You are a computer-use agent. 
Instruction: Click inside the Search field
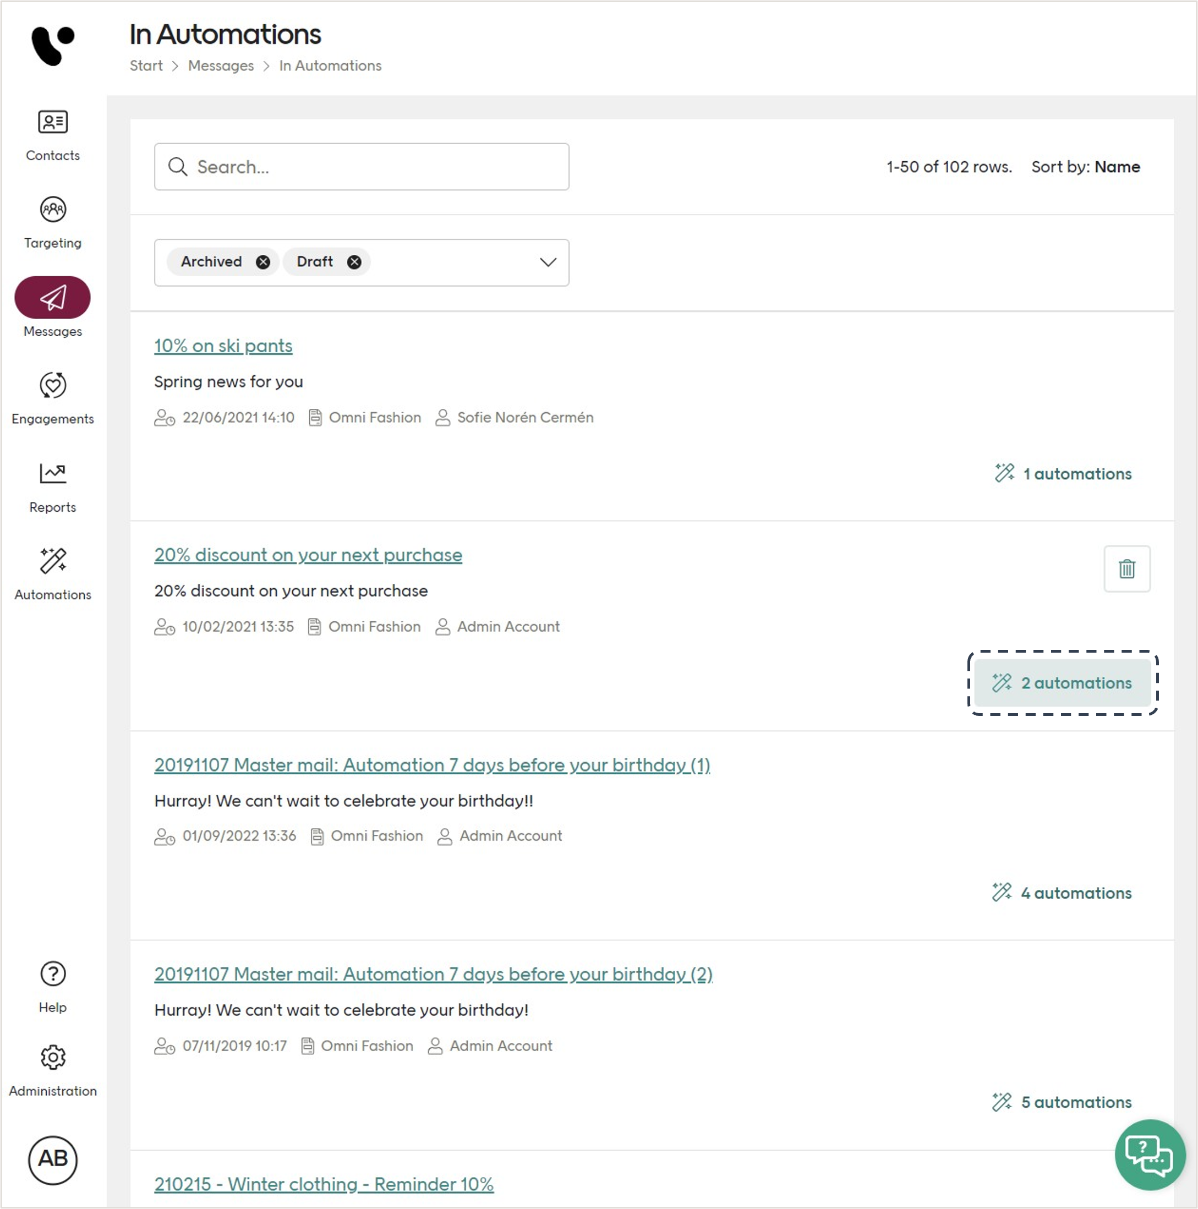click(x=361, y=166)
